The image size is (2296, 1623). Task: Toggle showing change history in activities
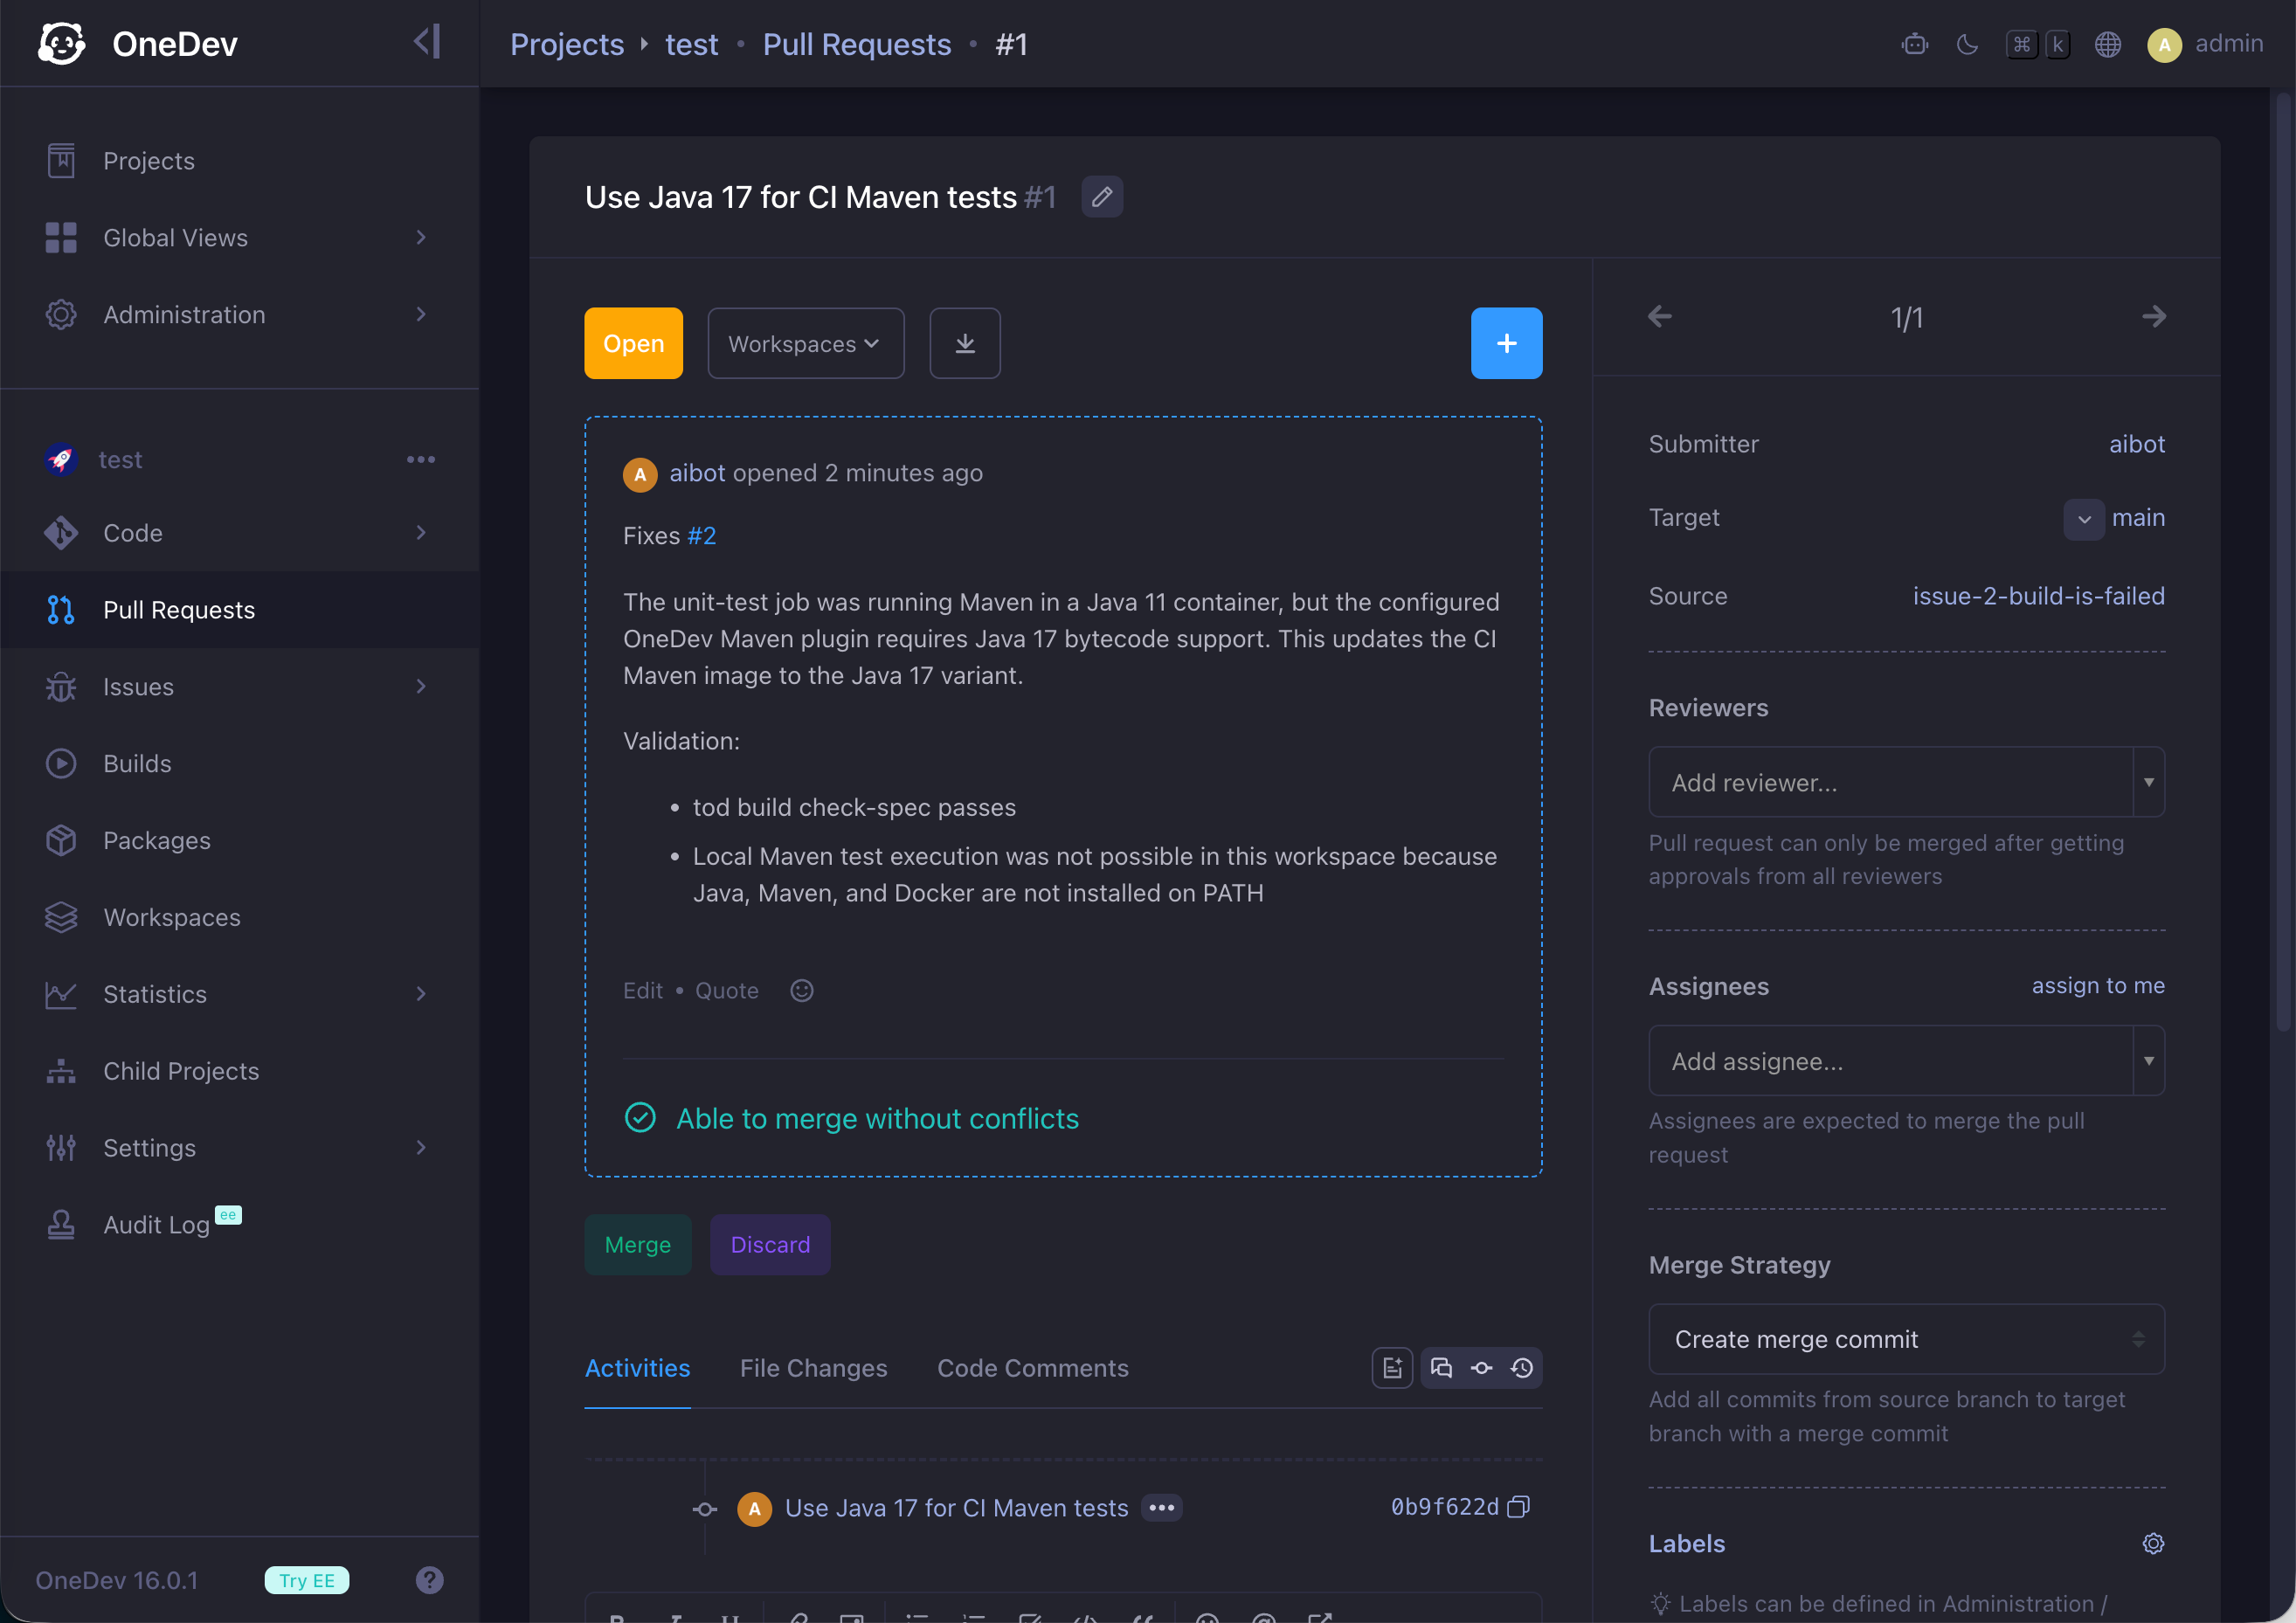point(1522,1368)
